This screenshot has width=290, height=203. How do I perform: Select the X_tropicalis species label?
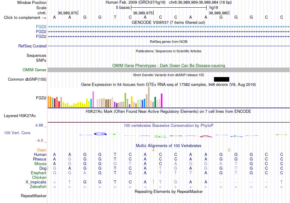[36, 182]
